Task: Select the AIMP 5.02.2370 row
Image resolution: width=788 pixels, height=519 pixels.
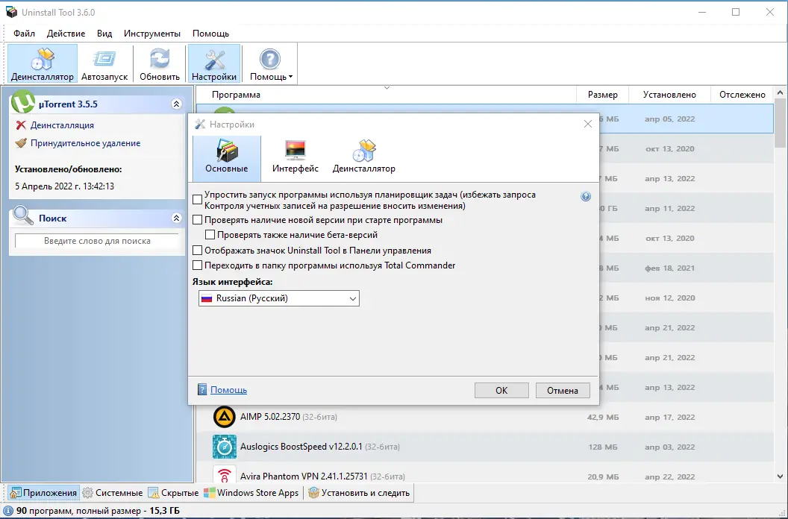Action: [485, 417]
